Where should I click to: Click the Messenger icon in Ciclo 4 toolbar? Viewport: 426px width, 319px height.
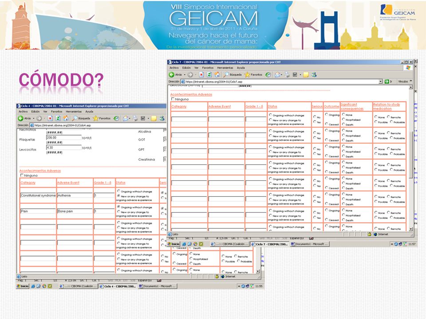click(x=162, y=118)
